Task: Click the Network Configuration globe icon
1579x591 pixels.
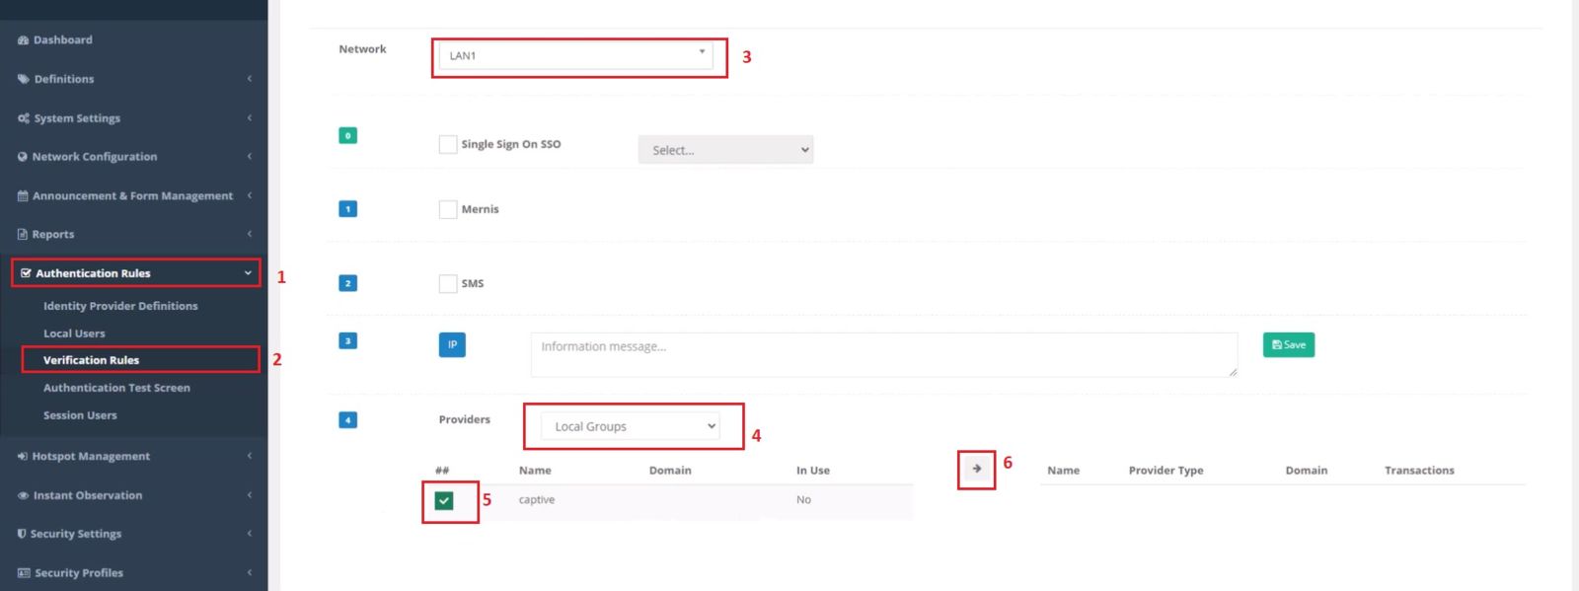Action: pos(23,157)
